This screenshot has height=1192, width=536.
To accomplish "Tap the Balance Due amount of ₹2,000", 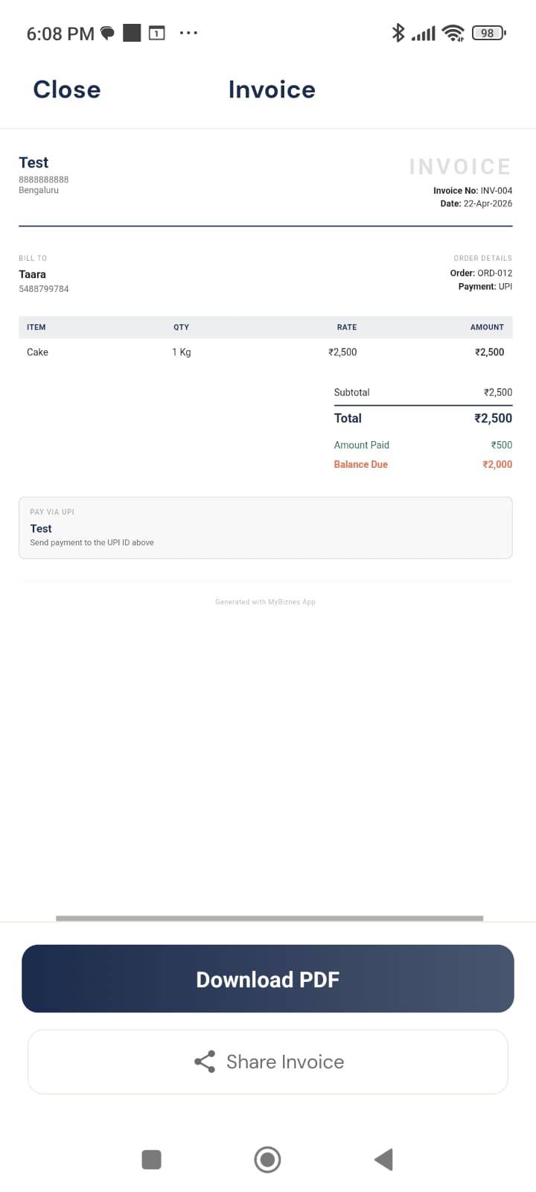I will [497, 464].
